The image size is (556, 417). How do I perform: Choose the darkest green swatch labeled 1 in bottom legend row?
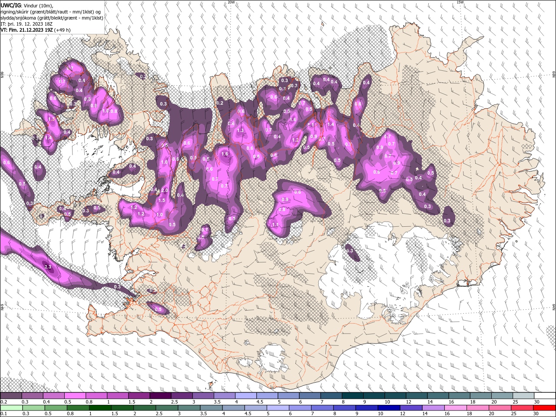click(x=100, y=408)
